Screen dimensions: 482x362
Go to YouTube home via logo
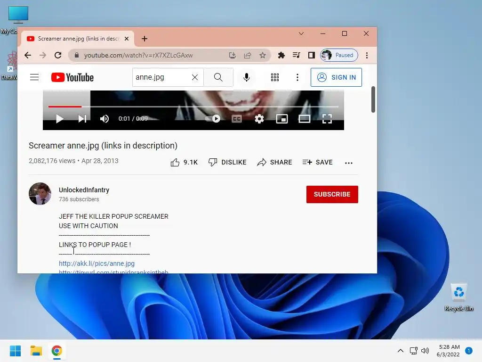click(72, 77)
